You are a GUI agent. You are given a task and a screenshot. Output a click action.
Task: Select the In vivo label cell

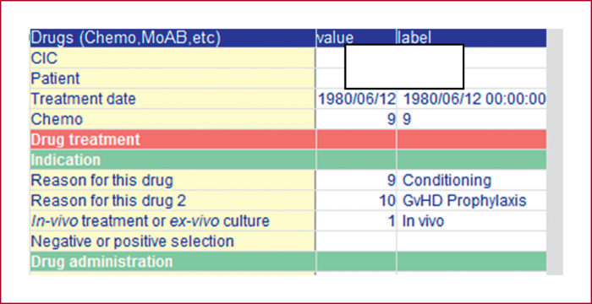(x=472, y=221)
